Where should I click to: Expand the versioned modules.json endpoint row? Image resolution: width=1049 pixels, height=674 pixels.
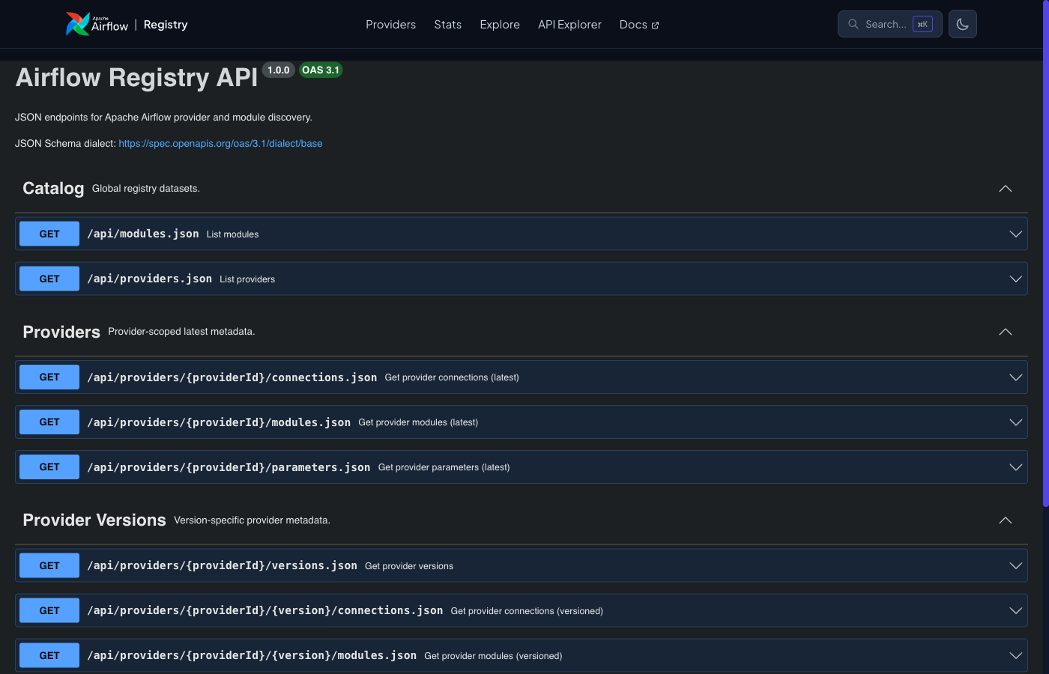click(1015, 655)
